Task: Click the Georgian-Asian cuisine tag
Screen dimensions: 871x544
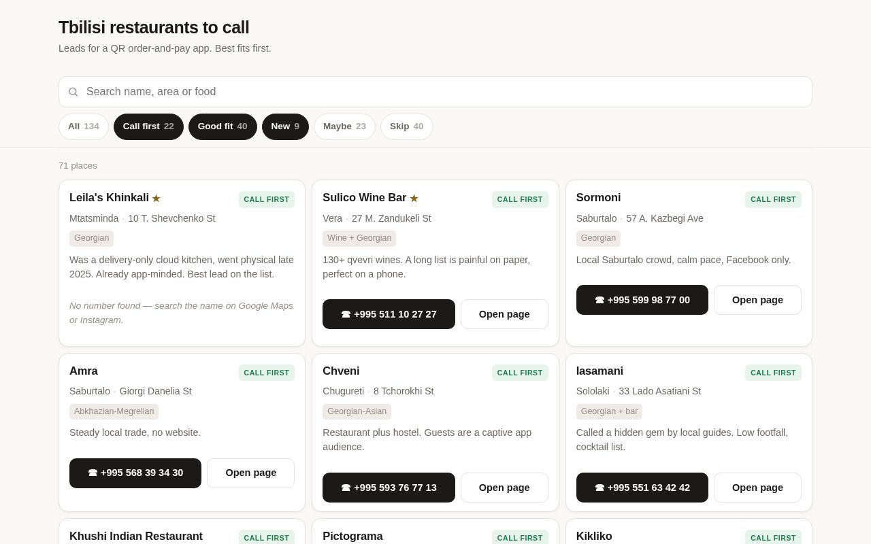Action: pos(357,411)
